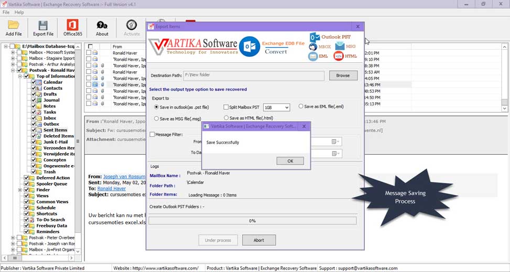Expand the Finder folder node
Screen dimensions: 510x272
[20, 190]
